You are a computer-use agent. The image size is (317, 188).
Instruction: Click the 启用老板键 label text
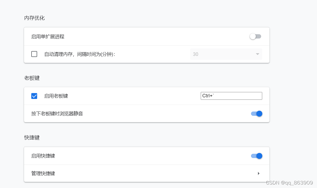click(x=56, y=96)
